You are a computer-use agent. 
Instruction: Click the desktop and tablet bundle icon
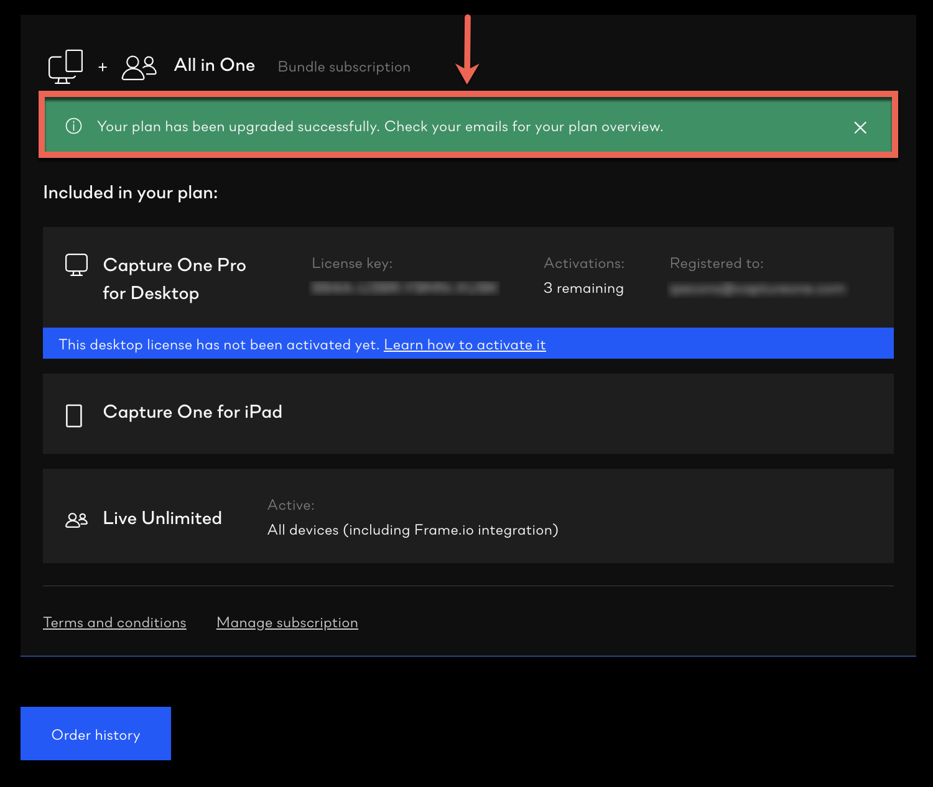tap(66, 67)
